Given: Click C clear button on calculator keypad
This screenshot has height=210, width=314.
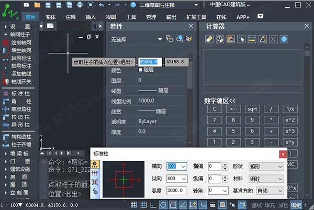Looking at the screenshot, I should (215, 109).
